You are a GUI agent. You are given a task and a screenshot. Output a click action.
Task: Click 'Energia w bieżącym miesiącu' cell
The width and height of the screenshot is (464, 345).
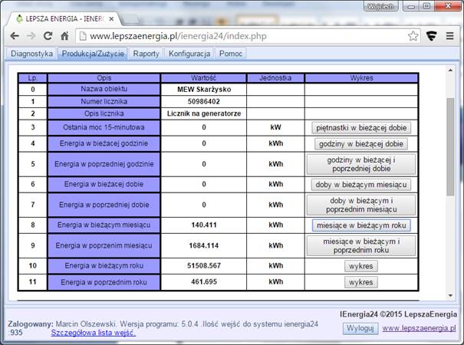104,225
